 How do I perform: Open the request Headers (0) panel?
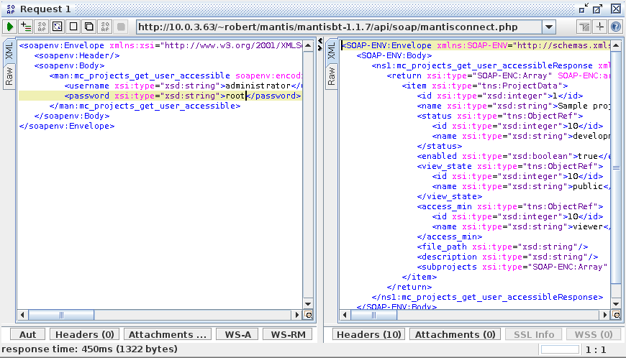pos(85,334)
